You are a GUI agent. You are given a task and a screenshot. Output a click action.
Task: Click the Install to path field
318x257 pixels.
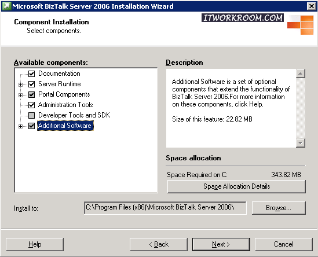pos(165,208)
